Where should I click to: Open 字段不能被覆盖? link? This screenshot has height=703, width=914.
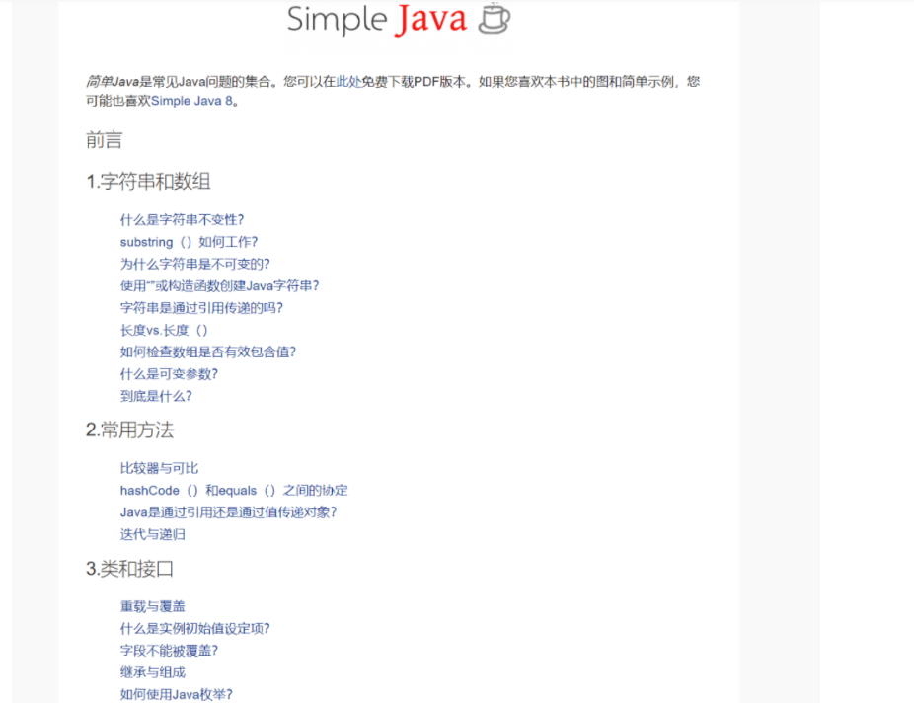169,651
